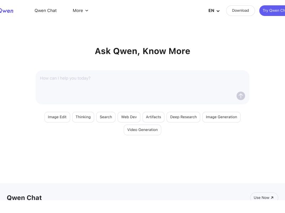Click the purple Try Qwen Chat button
The height and width of the screenshot is (213, 285).
(x=273, y=11)
